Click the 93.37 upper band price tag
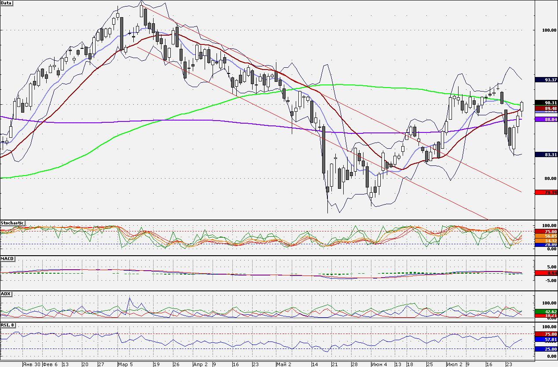The image size is (558, 367). [545, 80]
